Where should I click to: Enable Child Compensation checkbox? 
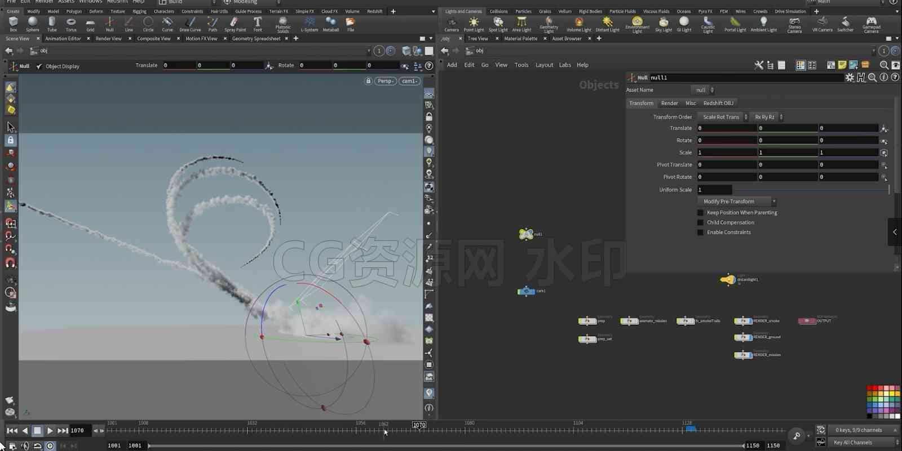coord(701,222)
